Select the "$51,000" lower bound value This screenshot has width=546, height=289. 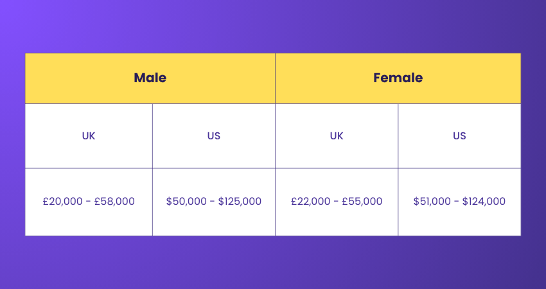(434, 201)
